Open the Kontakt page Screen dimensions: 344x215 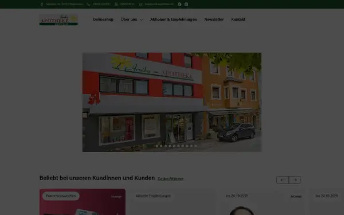click(x=239, y=19)
